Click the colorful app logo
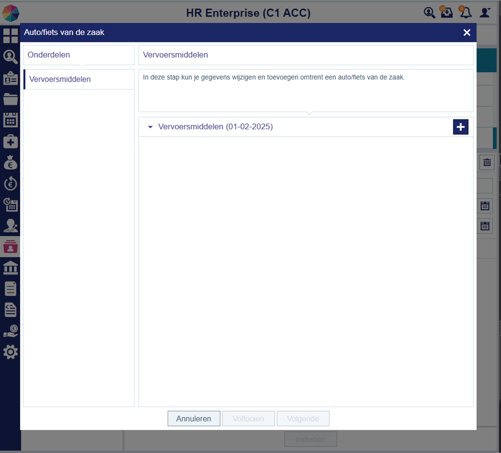Screen dimensions: 501x453 click(11, 13)
